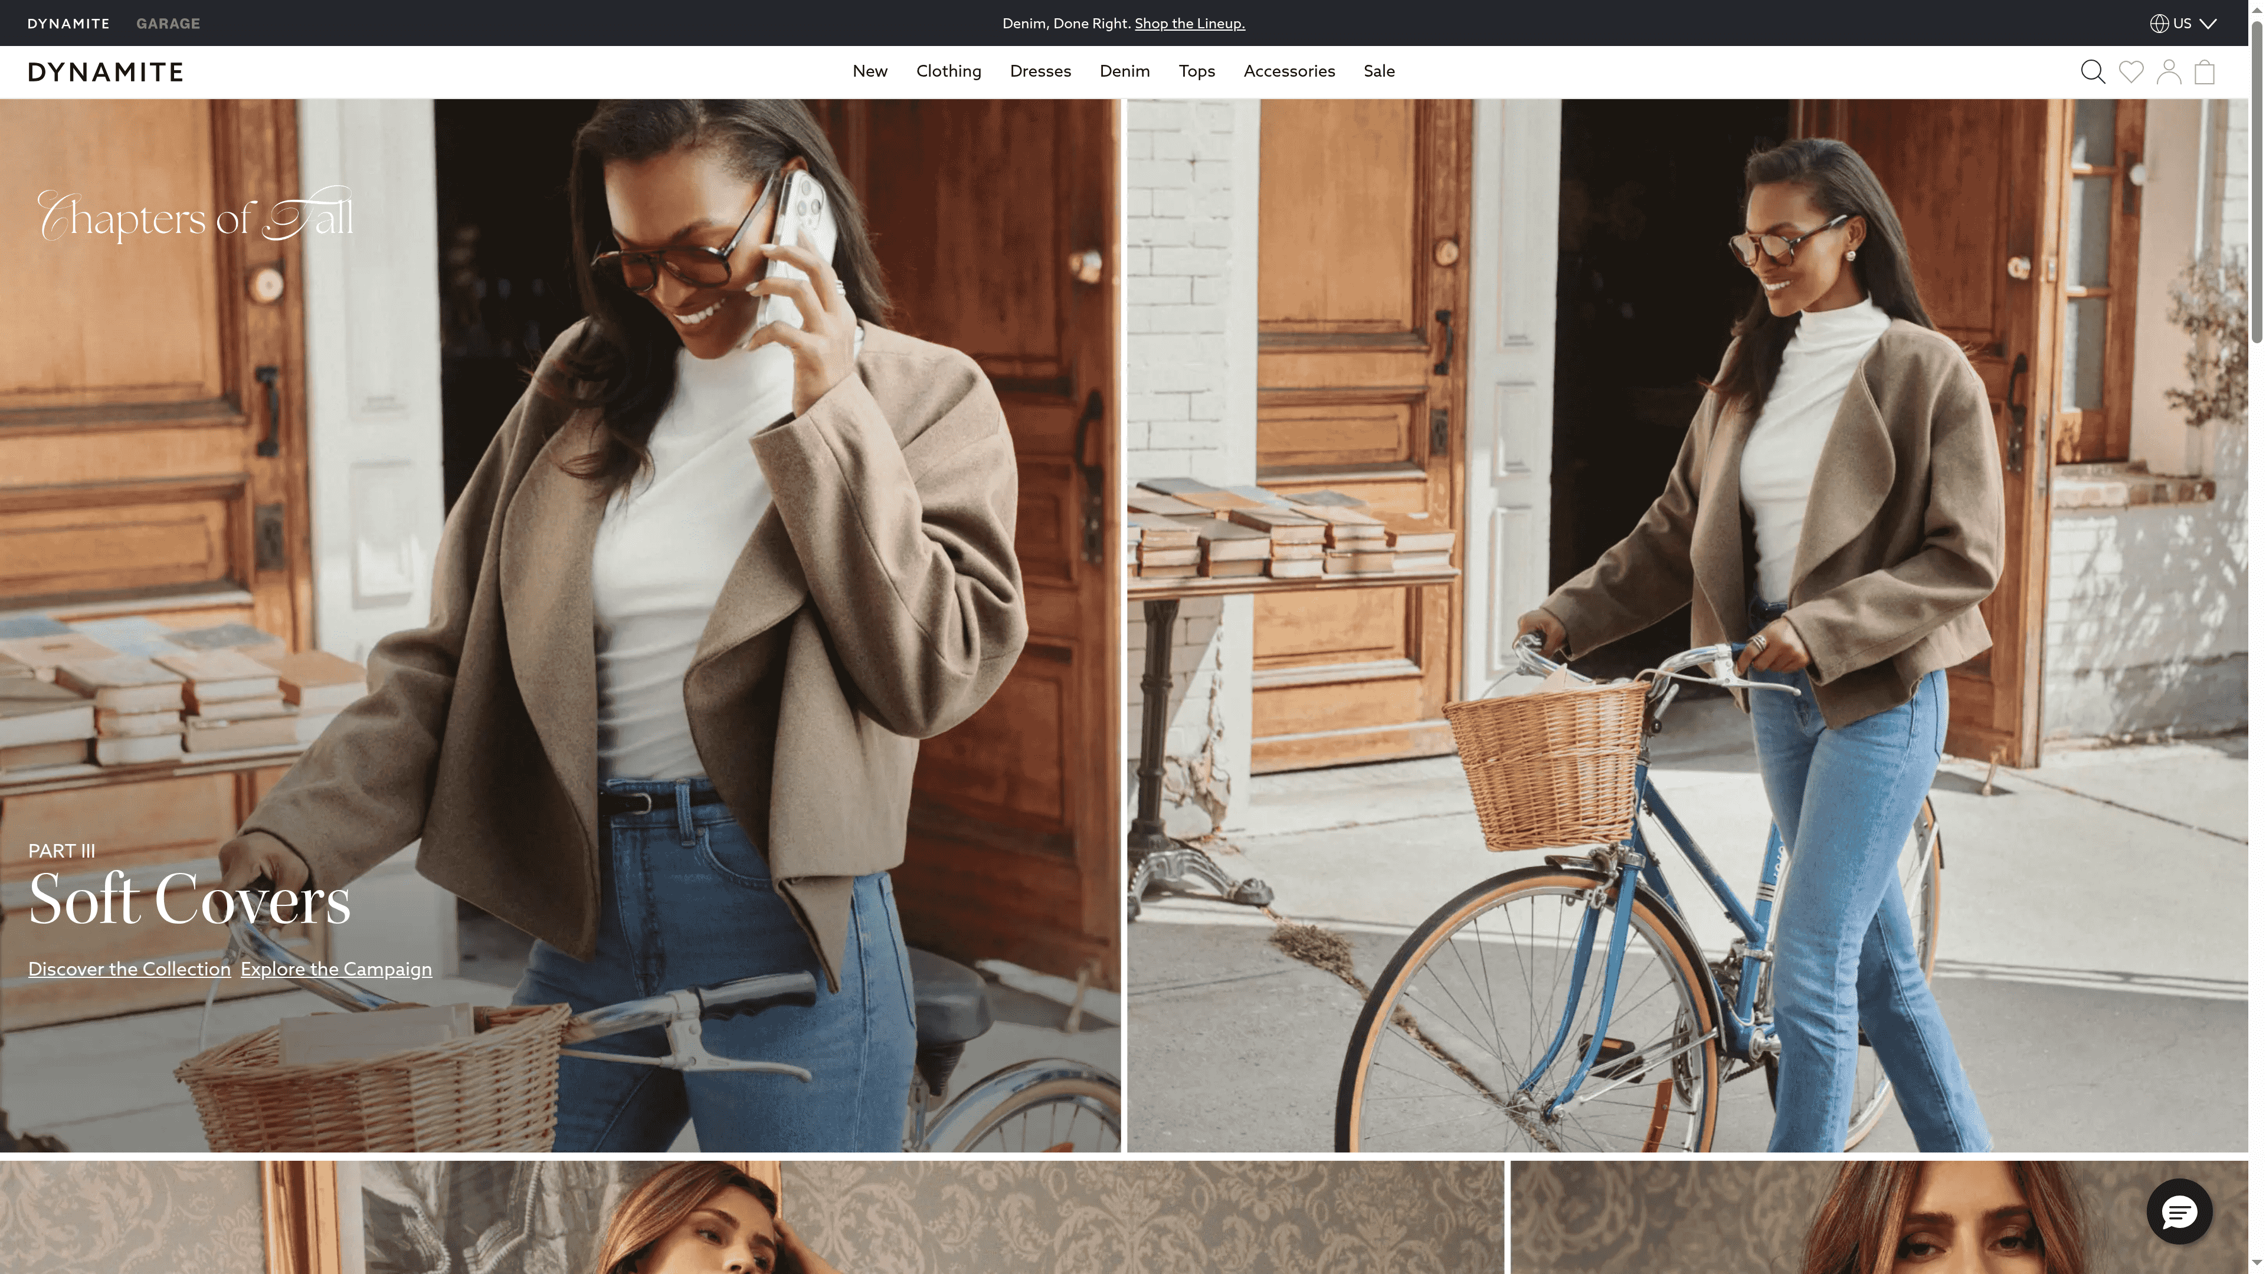Click the Shop the Lineup link
2266x1274 pixels.
[x=1188, y=23]
